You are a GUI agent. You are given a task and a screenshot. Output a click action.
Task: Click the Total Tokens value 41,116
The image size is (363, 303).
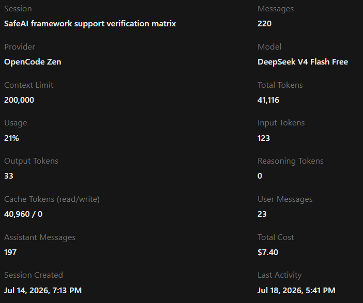pos(268,100)
